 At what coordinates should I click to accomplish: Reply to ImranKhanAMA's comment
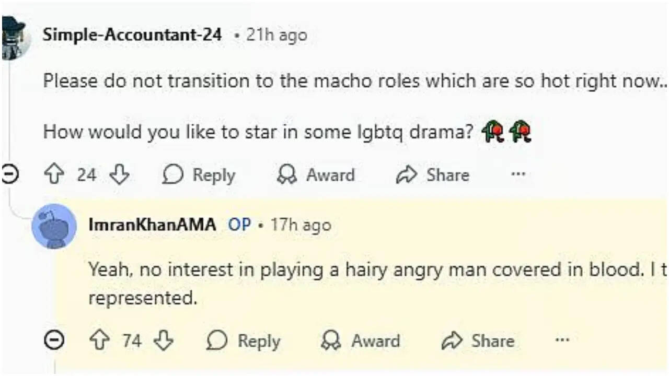pos(244,341)
